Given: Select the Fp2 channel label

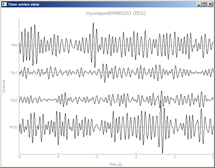Looking at the screenshot, I should (14, 100).
